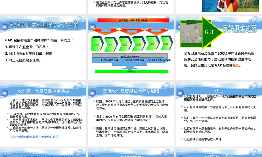Click the 欧盟 bullet paragraph
This screenshot has height=157, width=262.
point(132,105)
